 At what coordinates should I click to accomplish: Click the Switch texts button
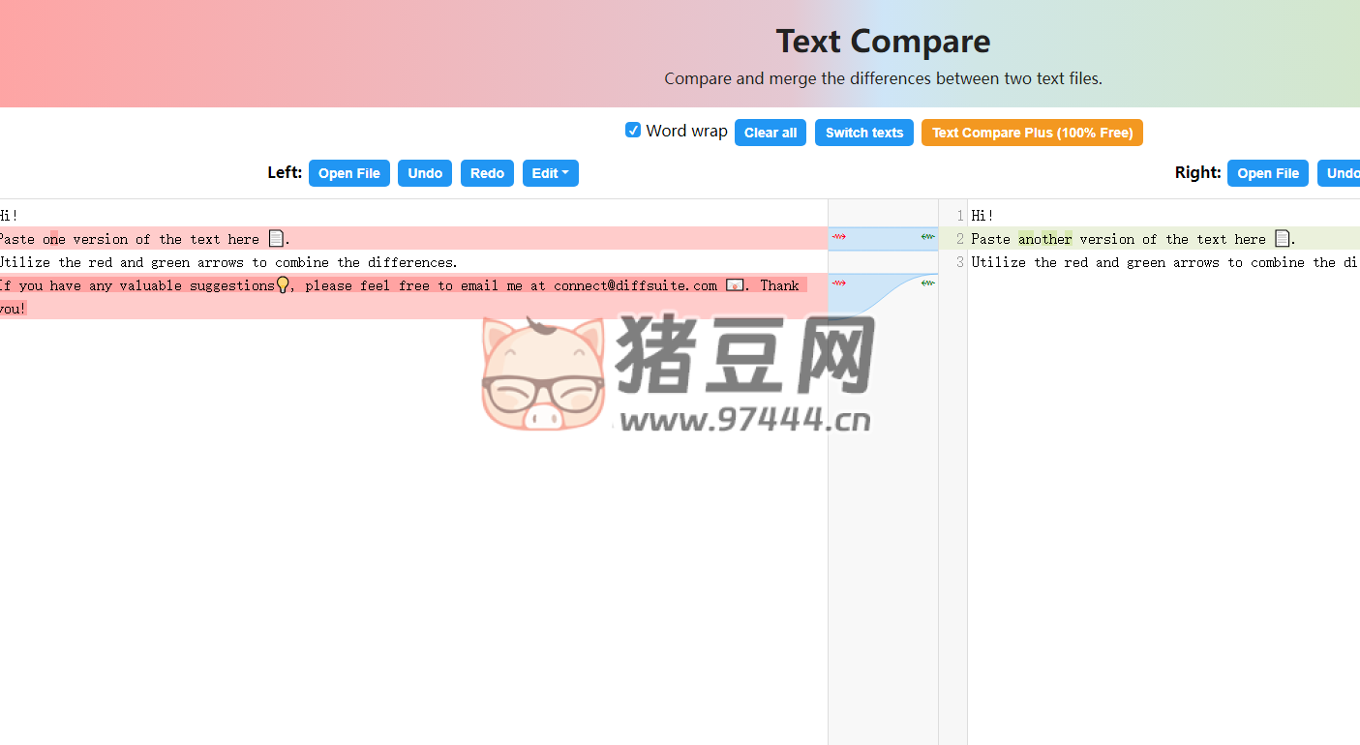point(863,133)
